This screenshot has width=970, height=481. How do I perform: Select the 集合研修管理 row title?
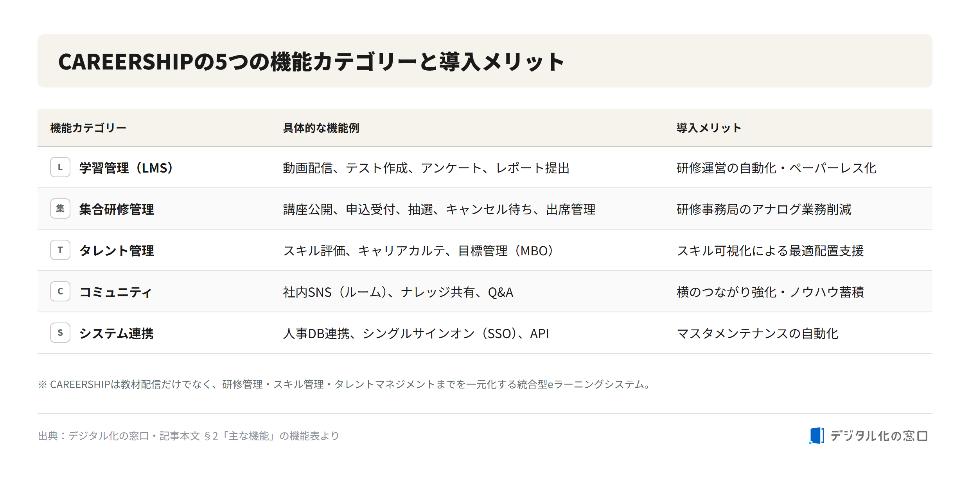(x=117, y=209)
